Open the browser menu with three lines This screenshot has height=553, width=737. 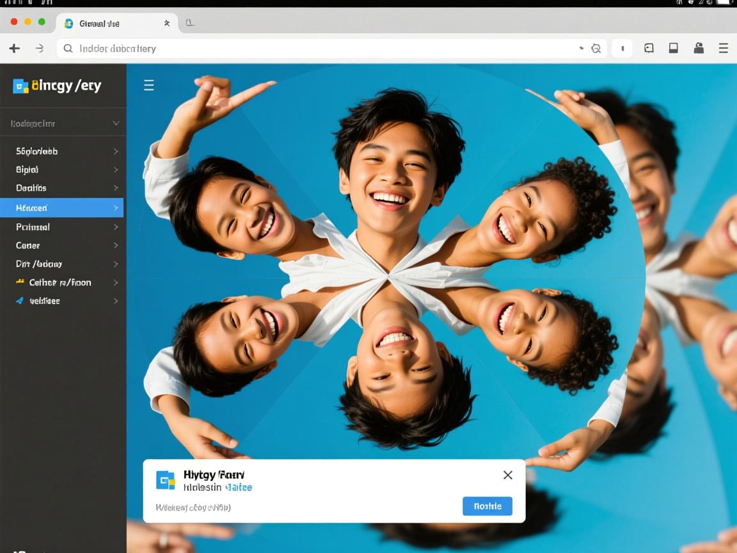coord(723,48)
